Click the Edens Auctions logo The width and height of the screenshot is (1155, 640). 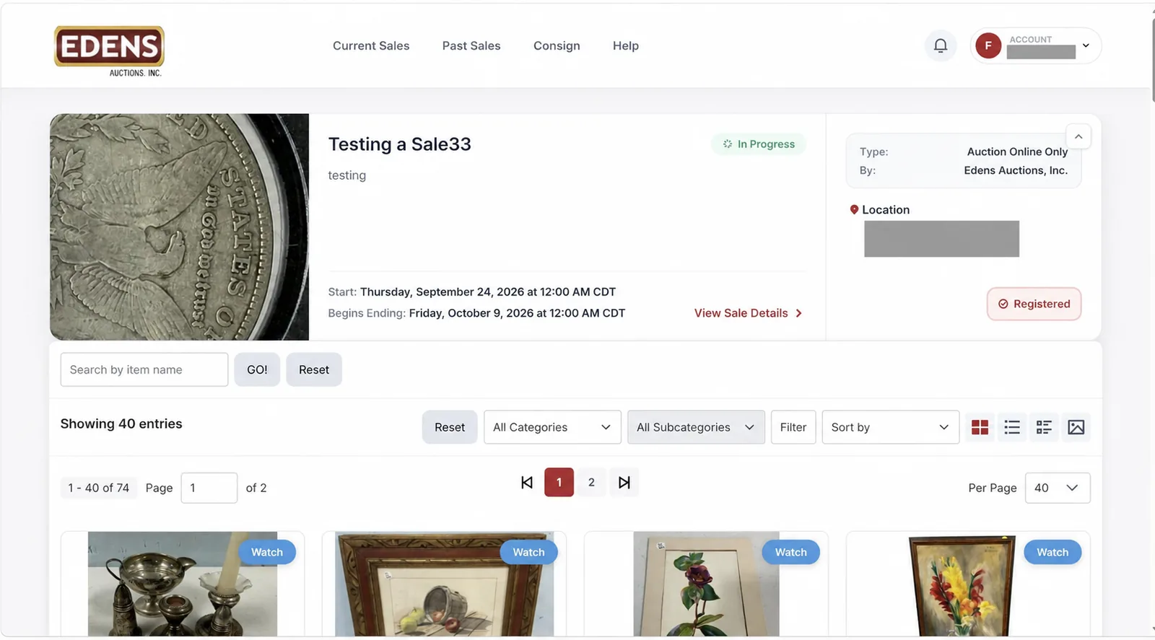109,51
